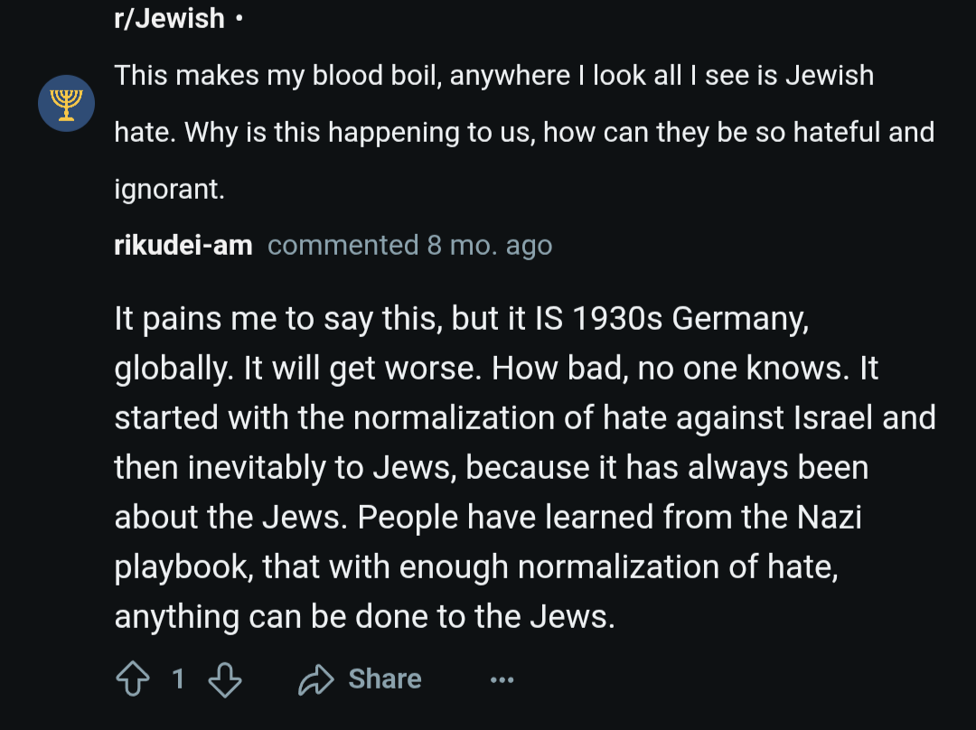The image size is (976, 730).
Task: Click the line "started with the normalization"
Action: [525, 417]
